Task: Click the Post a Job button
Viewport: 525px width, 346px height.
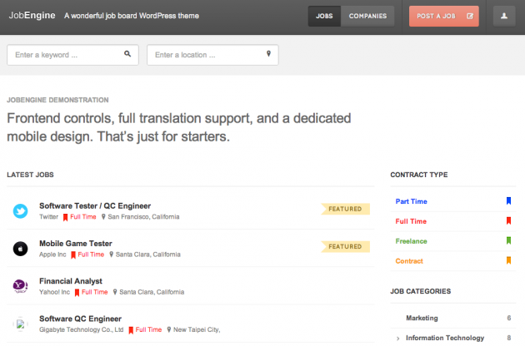Action: tap(443, 16)
